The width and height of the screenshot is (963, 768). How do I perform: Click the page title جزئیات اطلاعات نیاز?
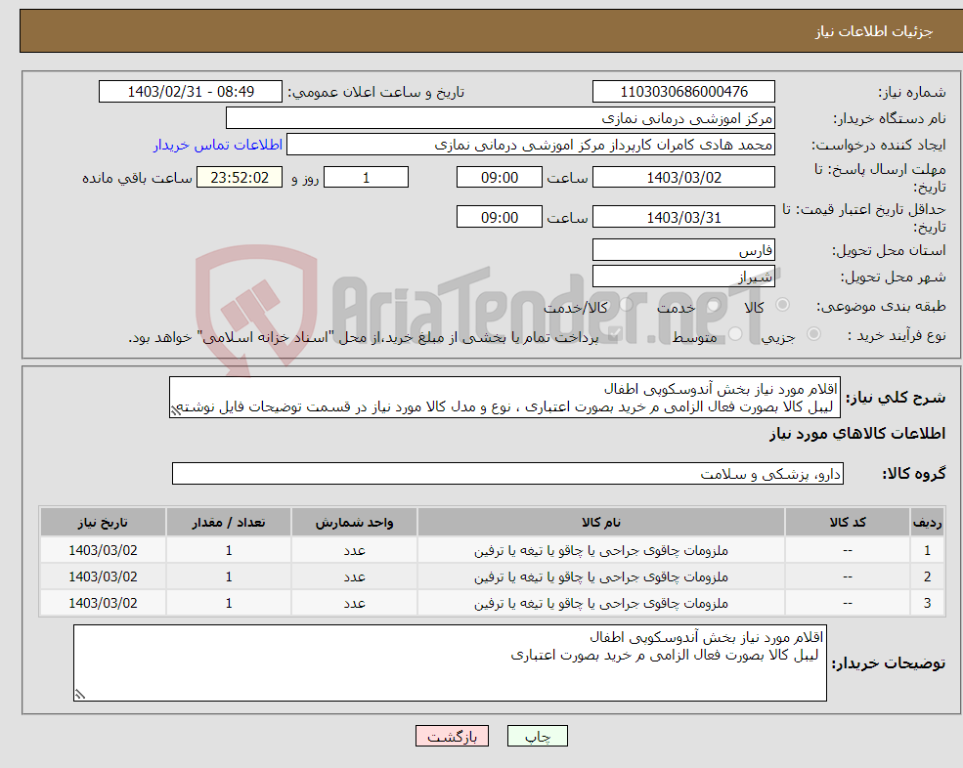[x=873, y=31]
